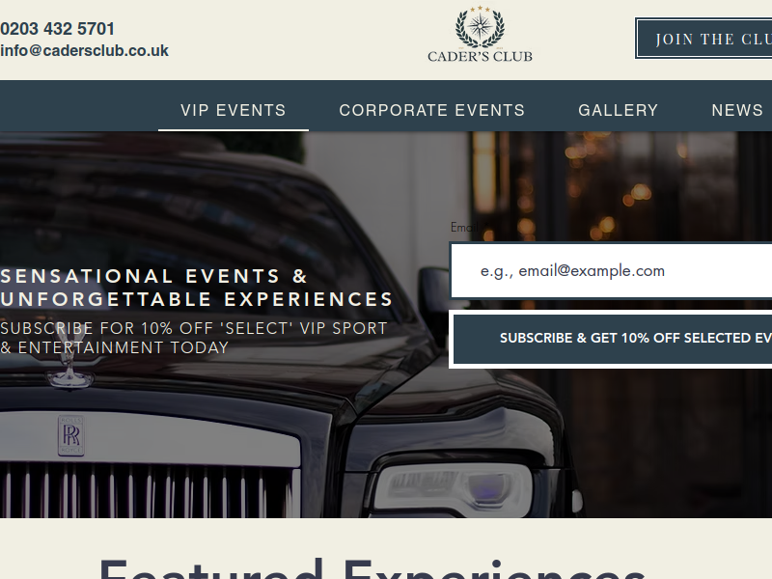
Task: Click the Subscribe & Get 10% Off button
Action: (612, 339)
